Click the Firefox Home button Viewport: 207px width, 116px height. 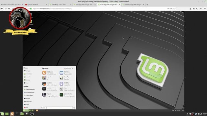pos(13,9)
